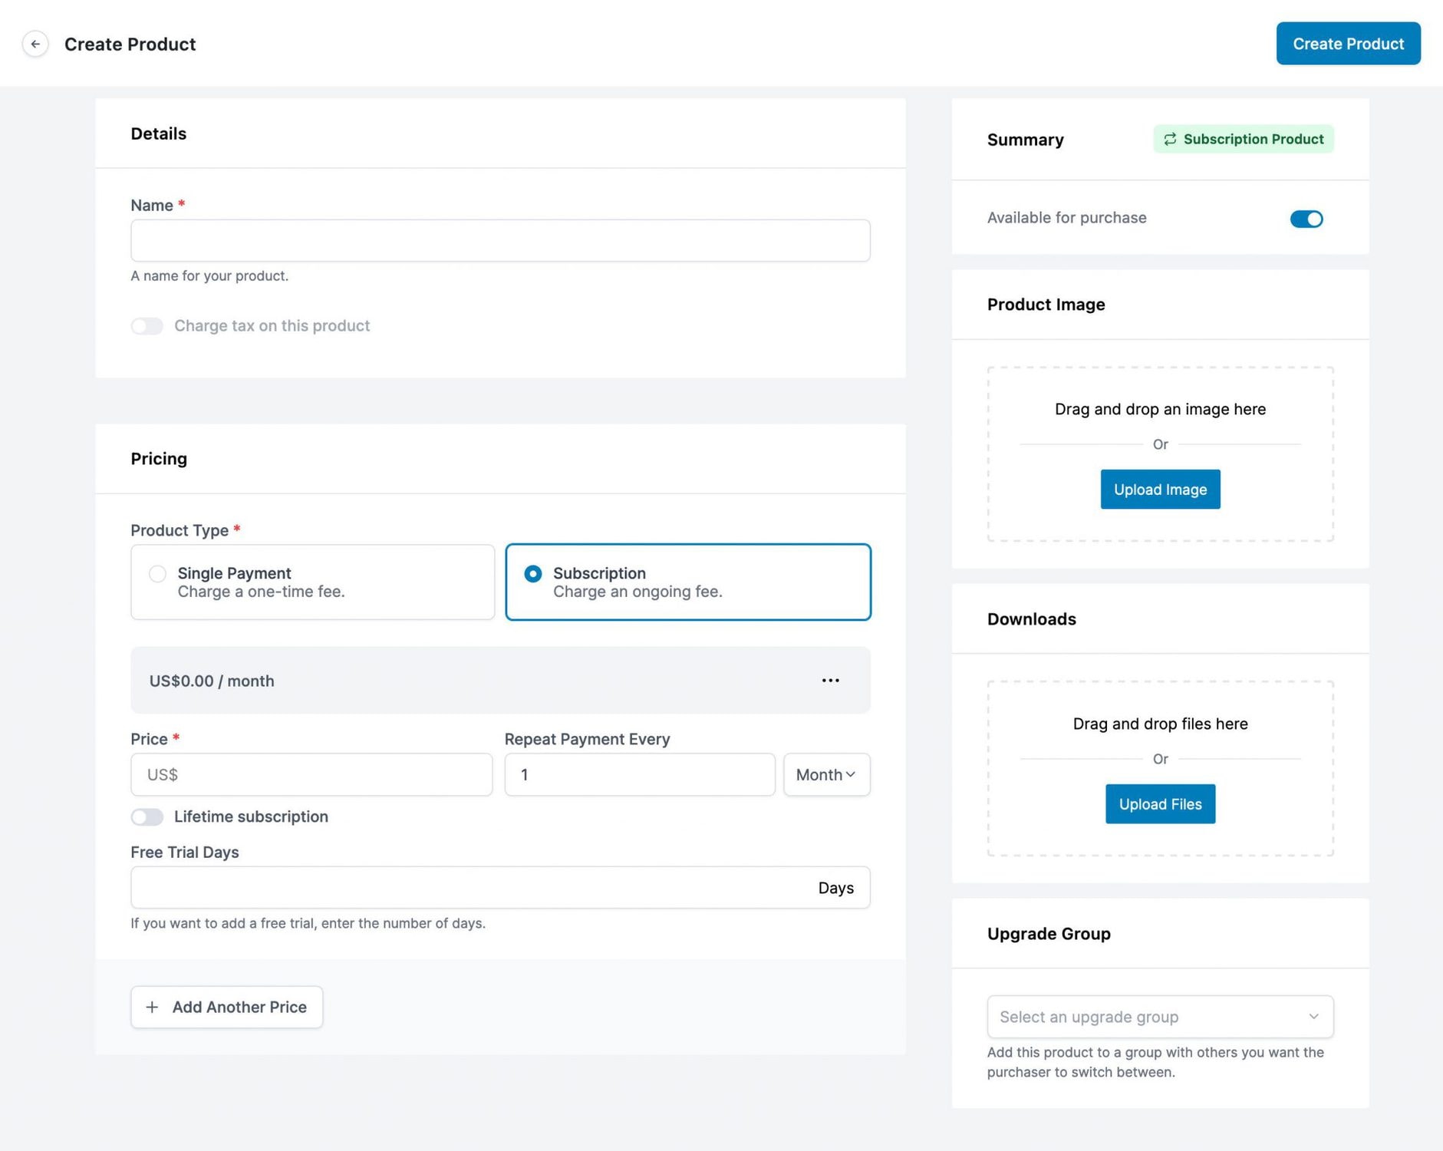Click the Downloads heading

[1031, 619]
